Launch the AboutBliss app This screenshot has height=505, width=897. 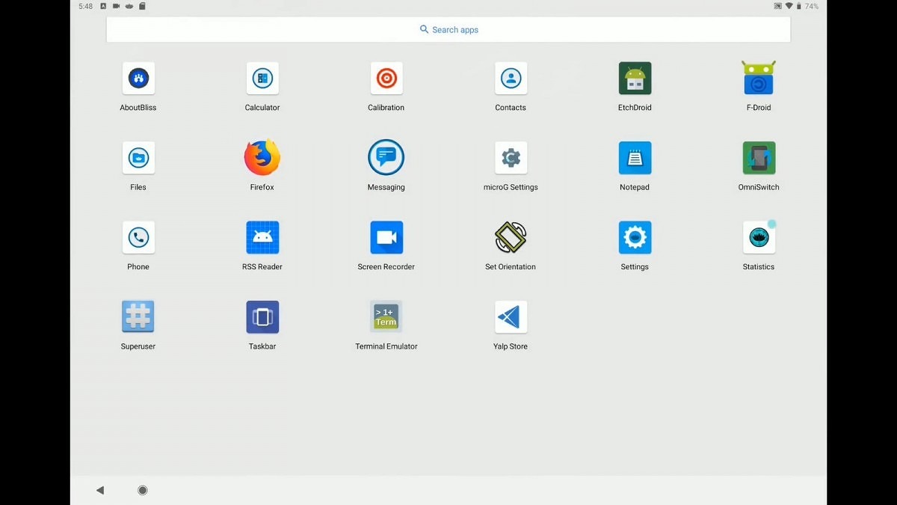click(x=138, y=78)
